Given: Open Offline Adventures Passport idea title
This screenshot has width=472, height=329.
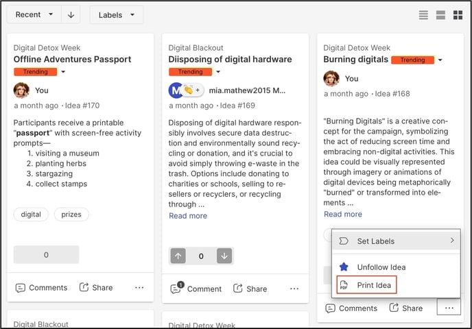Looking at the screenshot, I should 72,59.
